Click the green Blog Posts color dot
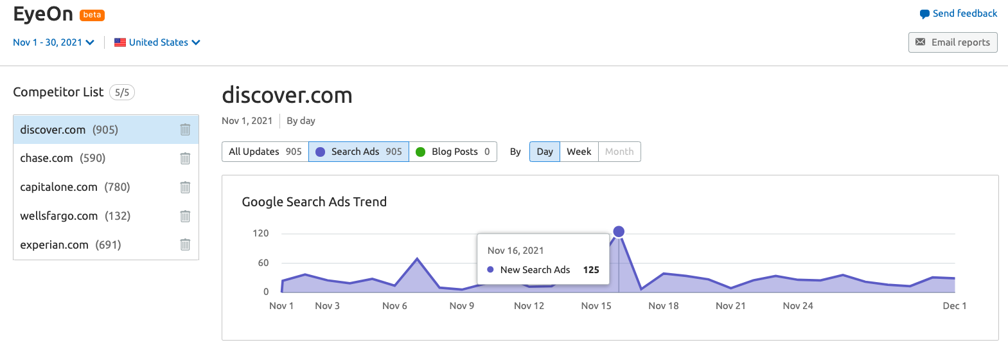This screenshot has width=1008, height=347. pos(421,152)
